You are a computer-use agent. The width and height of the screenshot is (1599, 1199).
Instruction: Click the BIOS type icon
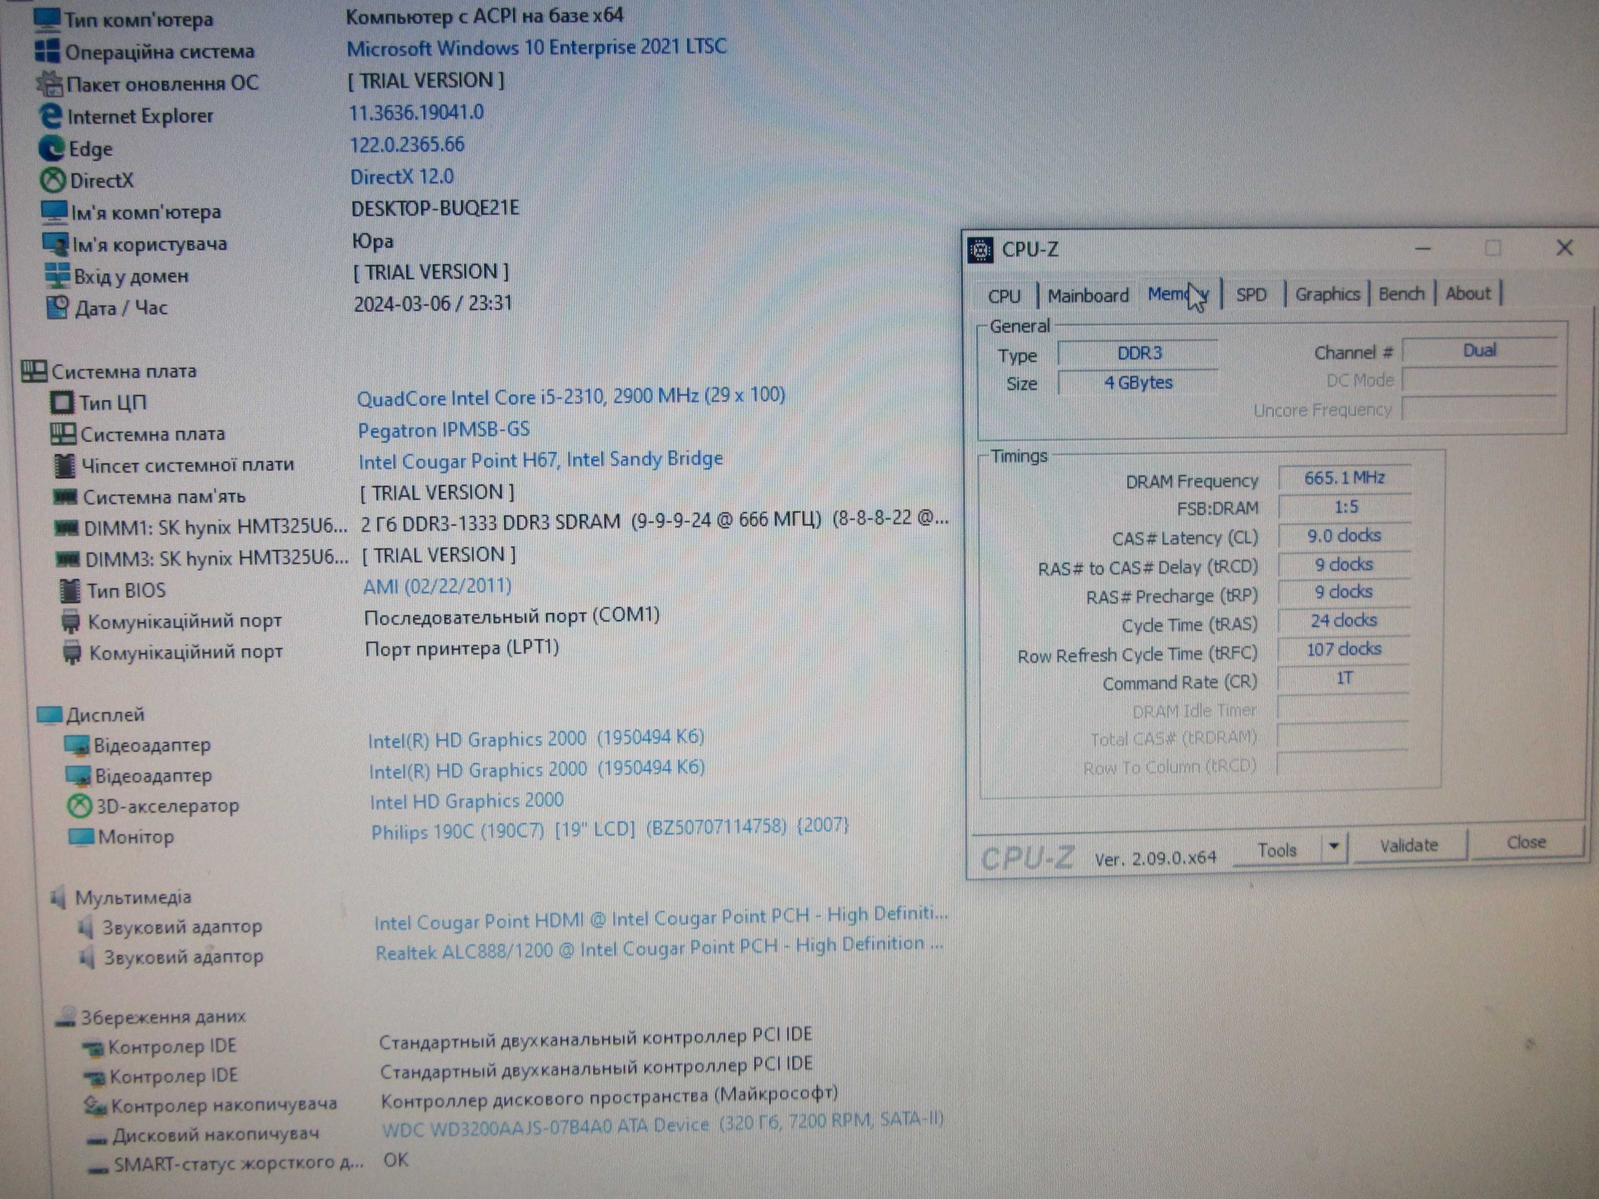coord(70,590)
